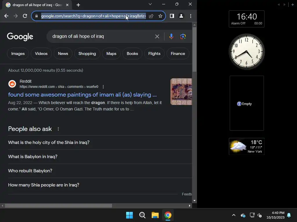297x222 pixels.
Task: Open muted volume tray icon
Action: [x=260, y=215]
